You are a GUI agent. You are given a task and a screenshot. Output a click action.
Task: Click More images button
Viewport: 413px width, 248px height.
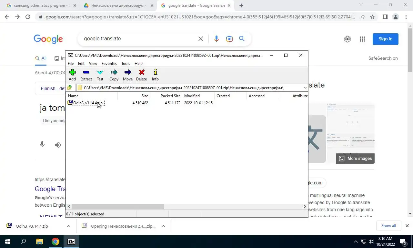(355, 159)
